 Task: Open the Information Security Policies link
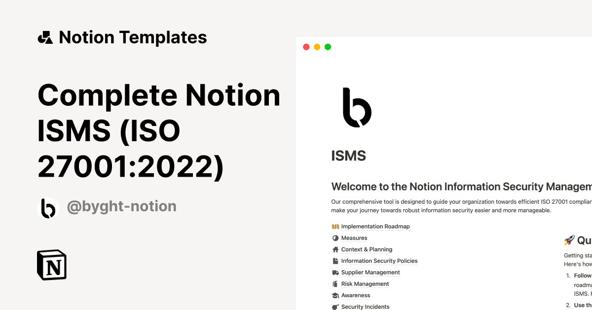tap(379, 261)
